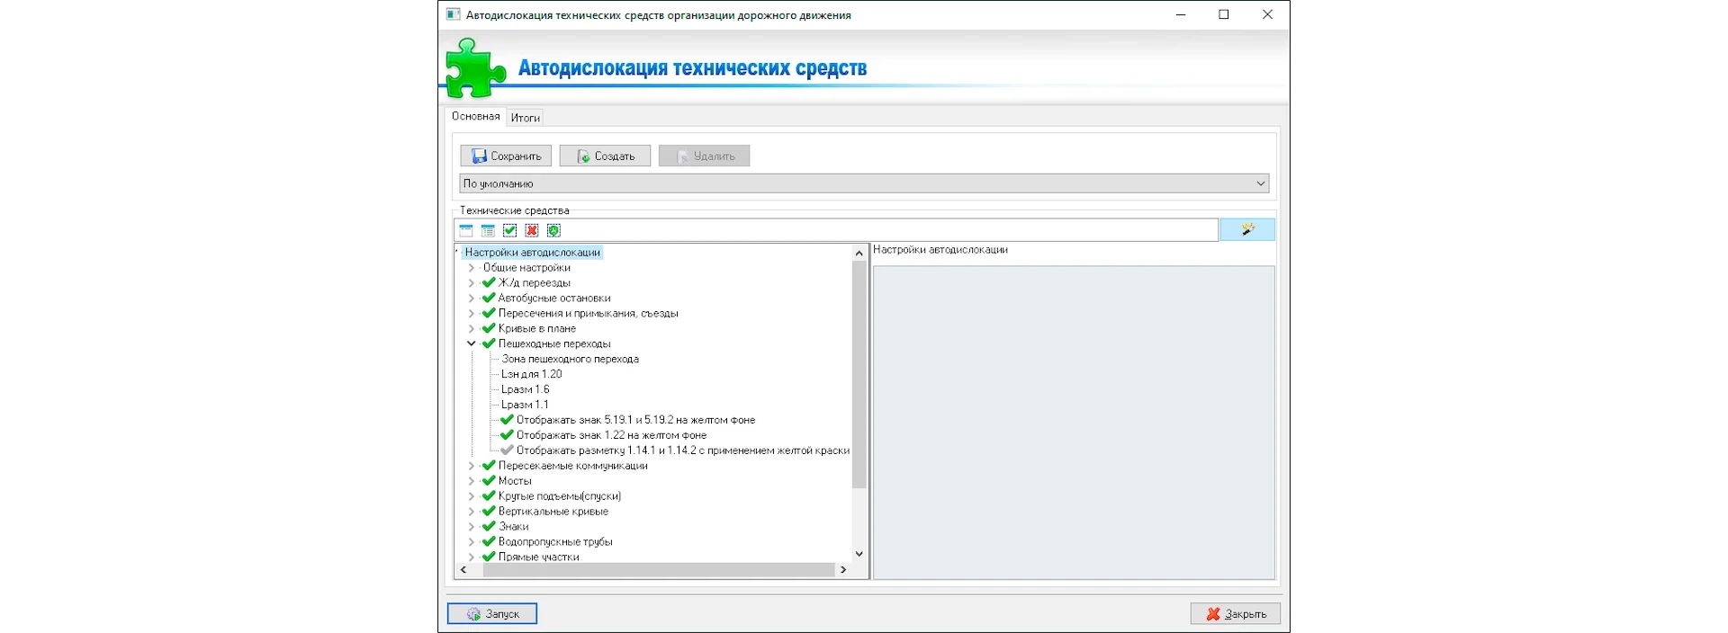Screen dimensions: 1728x633
Task: Click the green invert-selection toolbar icon
Action: pyautogui.click(x=553, y=231)
